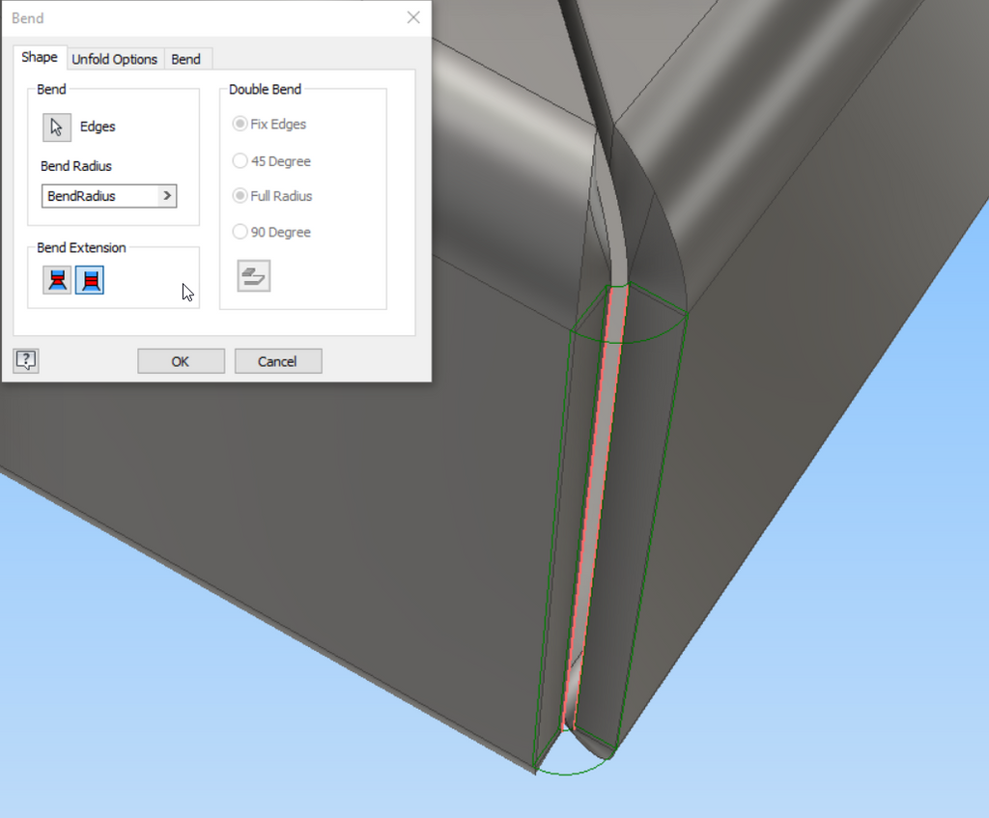Open the BendRadius flyout arrow

tap(166, 196)
